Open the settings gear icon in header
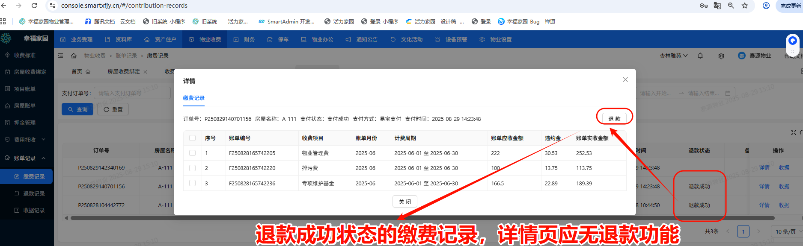803x246 pixels. click(x=721, y=56)
